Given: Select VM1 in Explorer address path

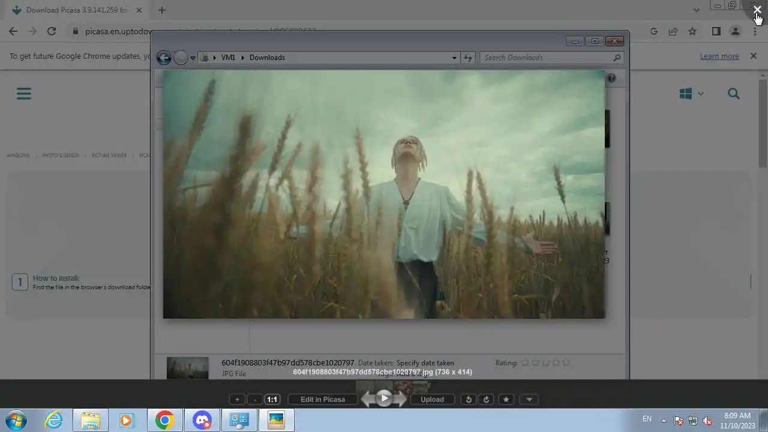Looking at the screenshot, I should [228, 58].
